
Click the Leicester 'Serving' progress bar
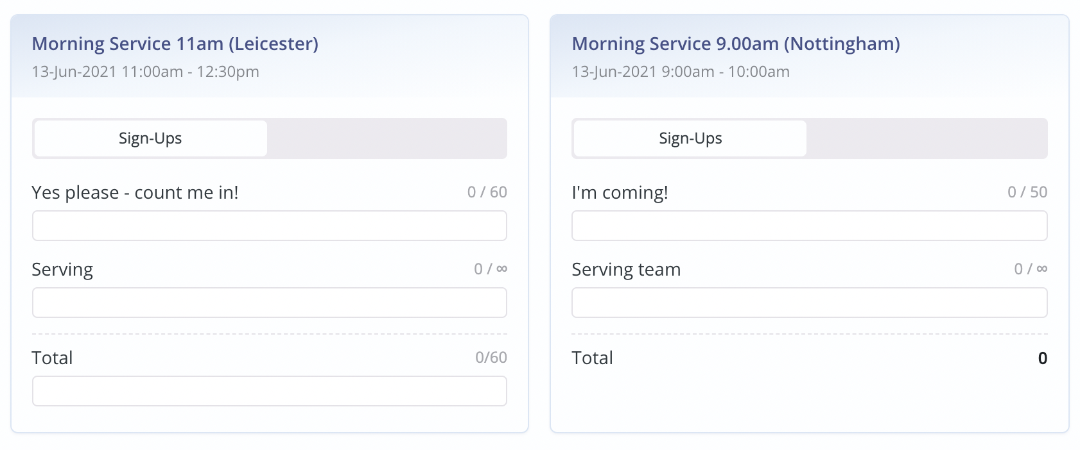pyautogui.click(x=270, y=303)
